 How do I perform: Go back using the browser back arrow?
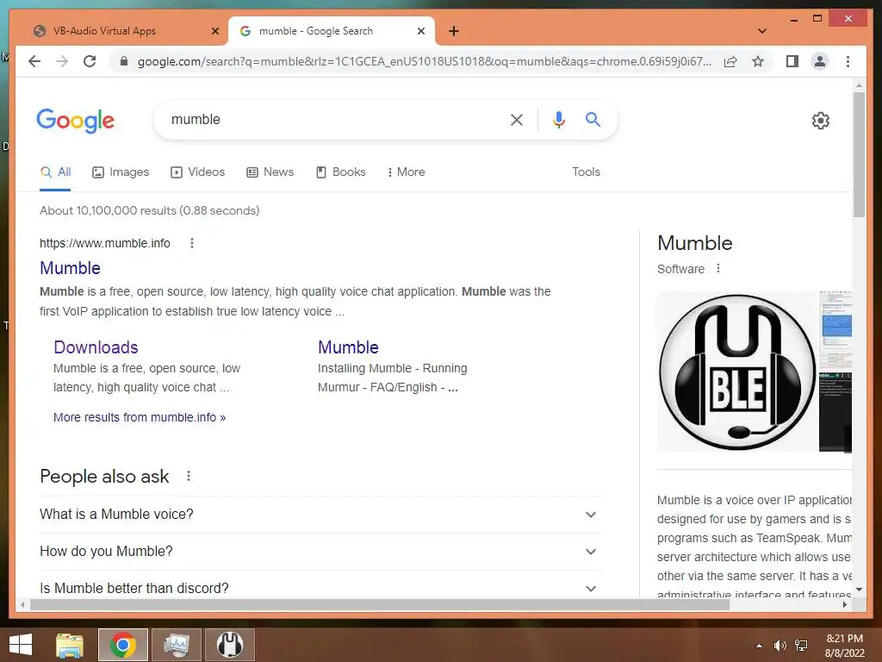(34, 61)
